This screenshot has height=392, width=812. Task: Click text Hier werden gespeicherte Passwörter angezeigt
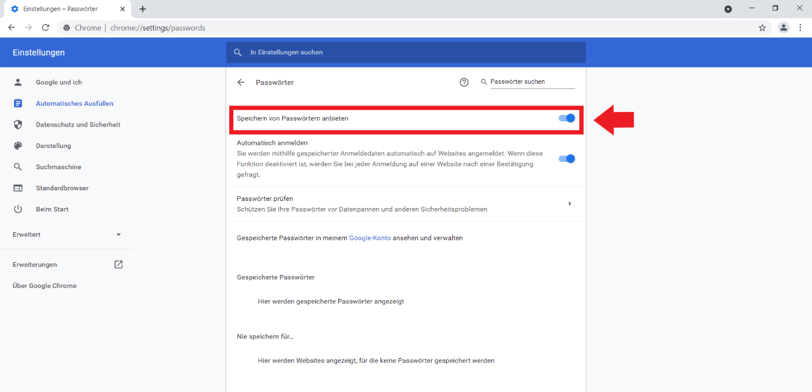pyautogui.click(x=331, y=301)
